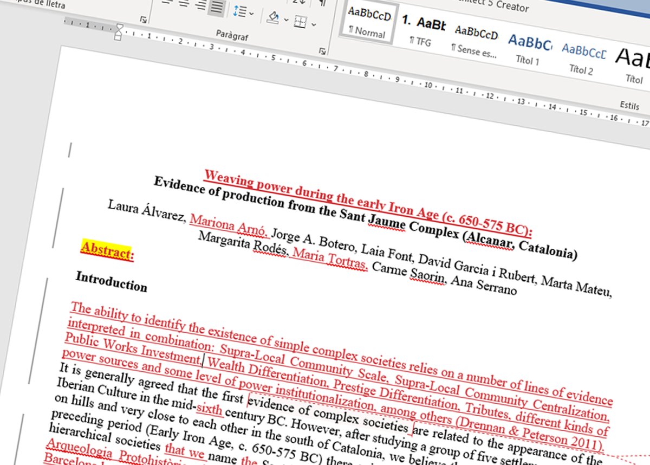Click the Estils group label

[x=629, y=105]
